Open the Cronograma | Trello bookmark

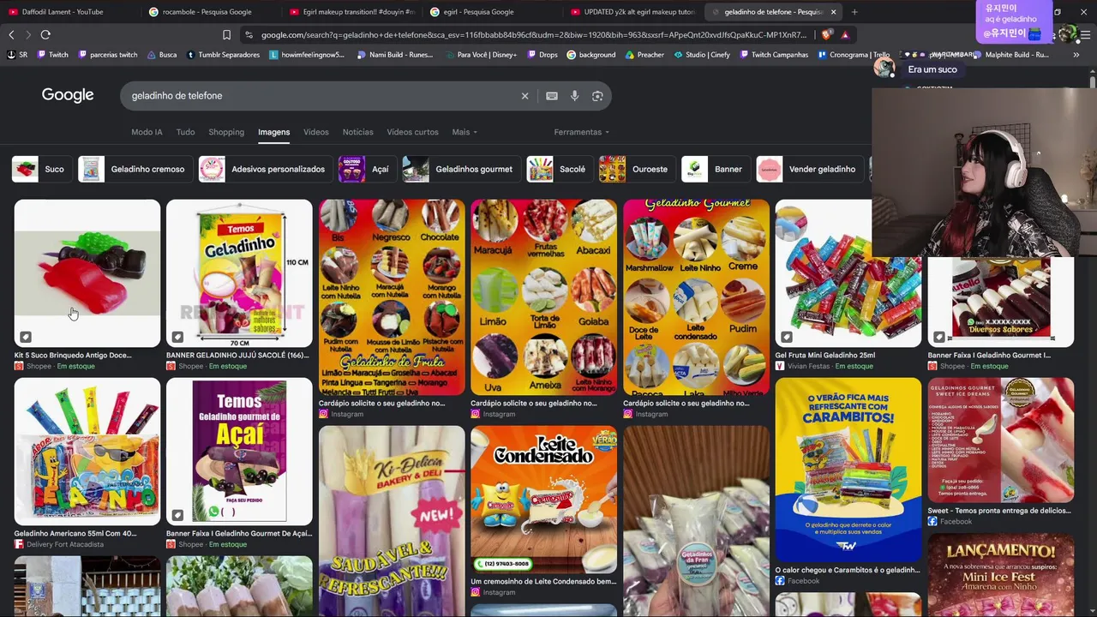point(854,55)
